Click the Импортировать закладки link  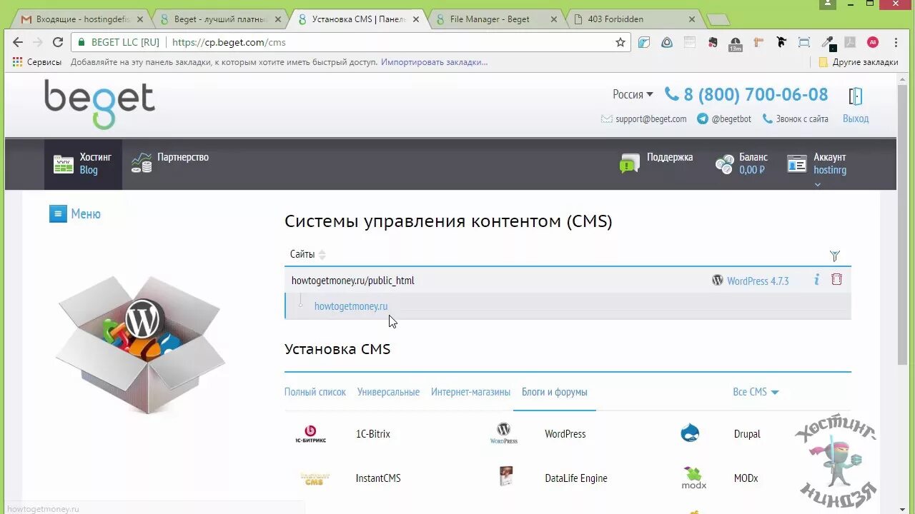click(x=434, y=62)
